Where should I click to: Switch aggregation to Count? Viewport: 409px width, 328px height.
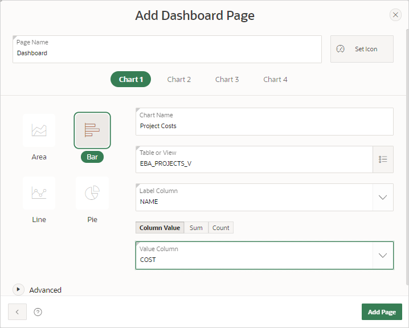tap(221, 228)
